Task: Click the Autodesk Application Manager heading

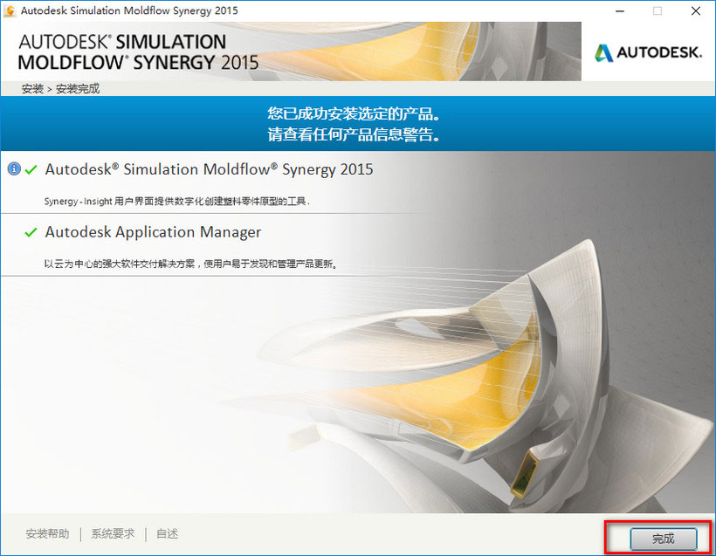Action: (152, 232)
